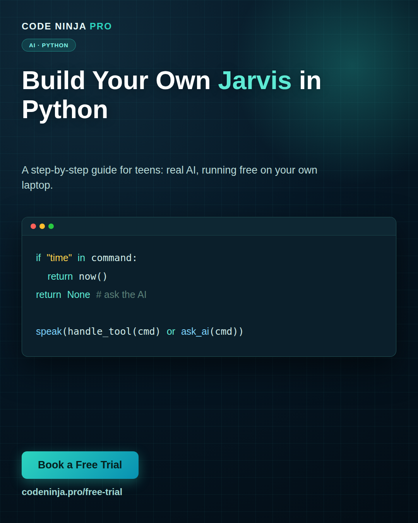Click the red dot in code window

click(x=33, y=226)
